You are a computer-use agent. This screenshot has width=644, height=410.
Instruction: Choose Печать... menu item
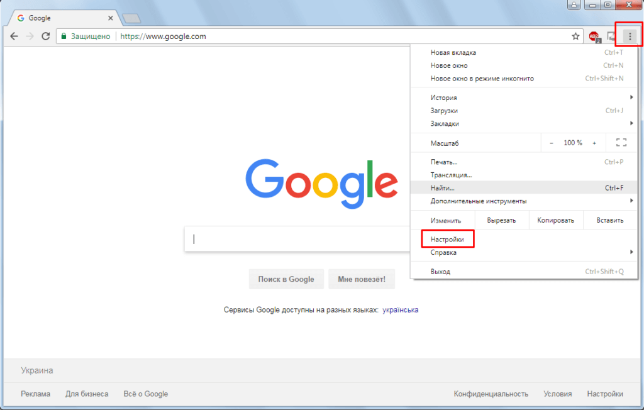(x=524, y=162)
